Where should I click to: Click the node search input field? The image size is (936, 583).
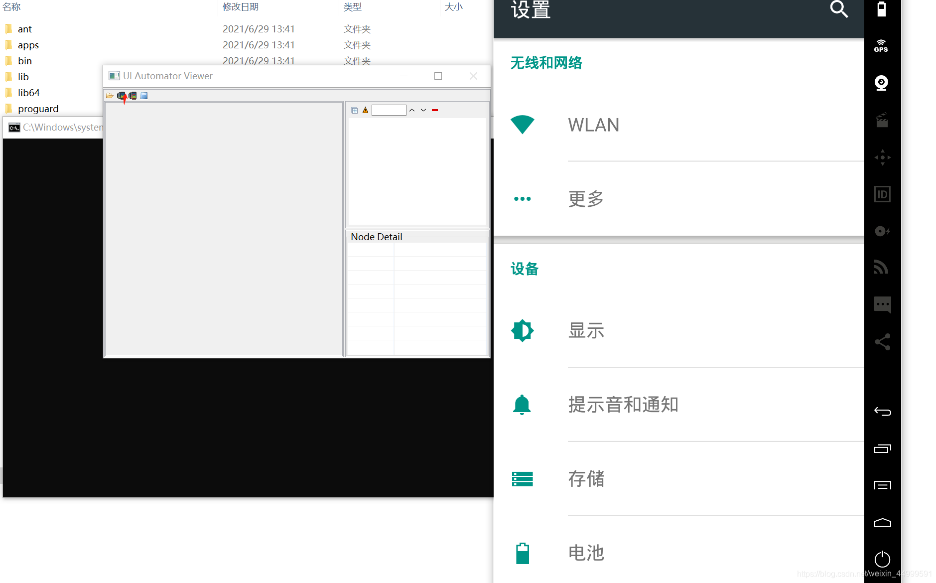[389, 110]
